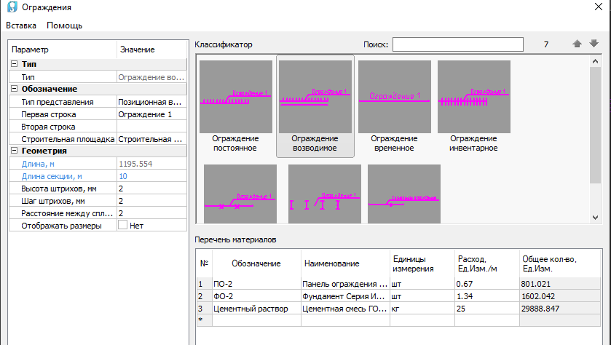The image size is (611, 345).
Task: Select the Ограждение постоянное fence icon
Action: 235,96
